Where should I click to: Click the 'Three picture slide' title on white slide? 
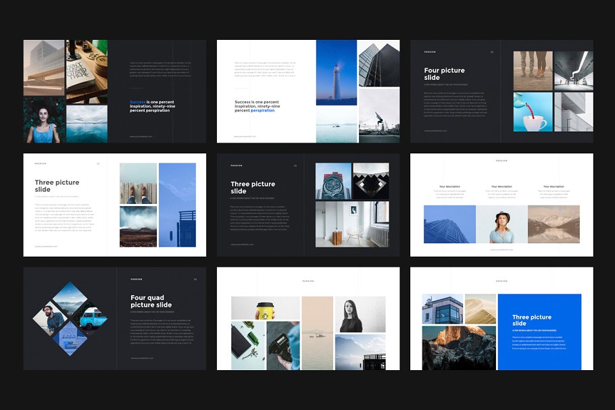click(57, 186)
